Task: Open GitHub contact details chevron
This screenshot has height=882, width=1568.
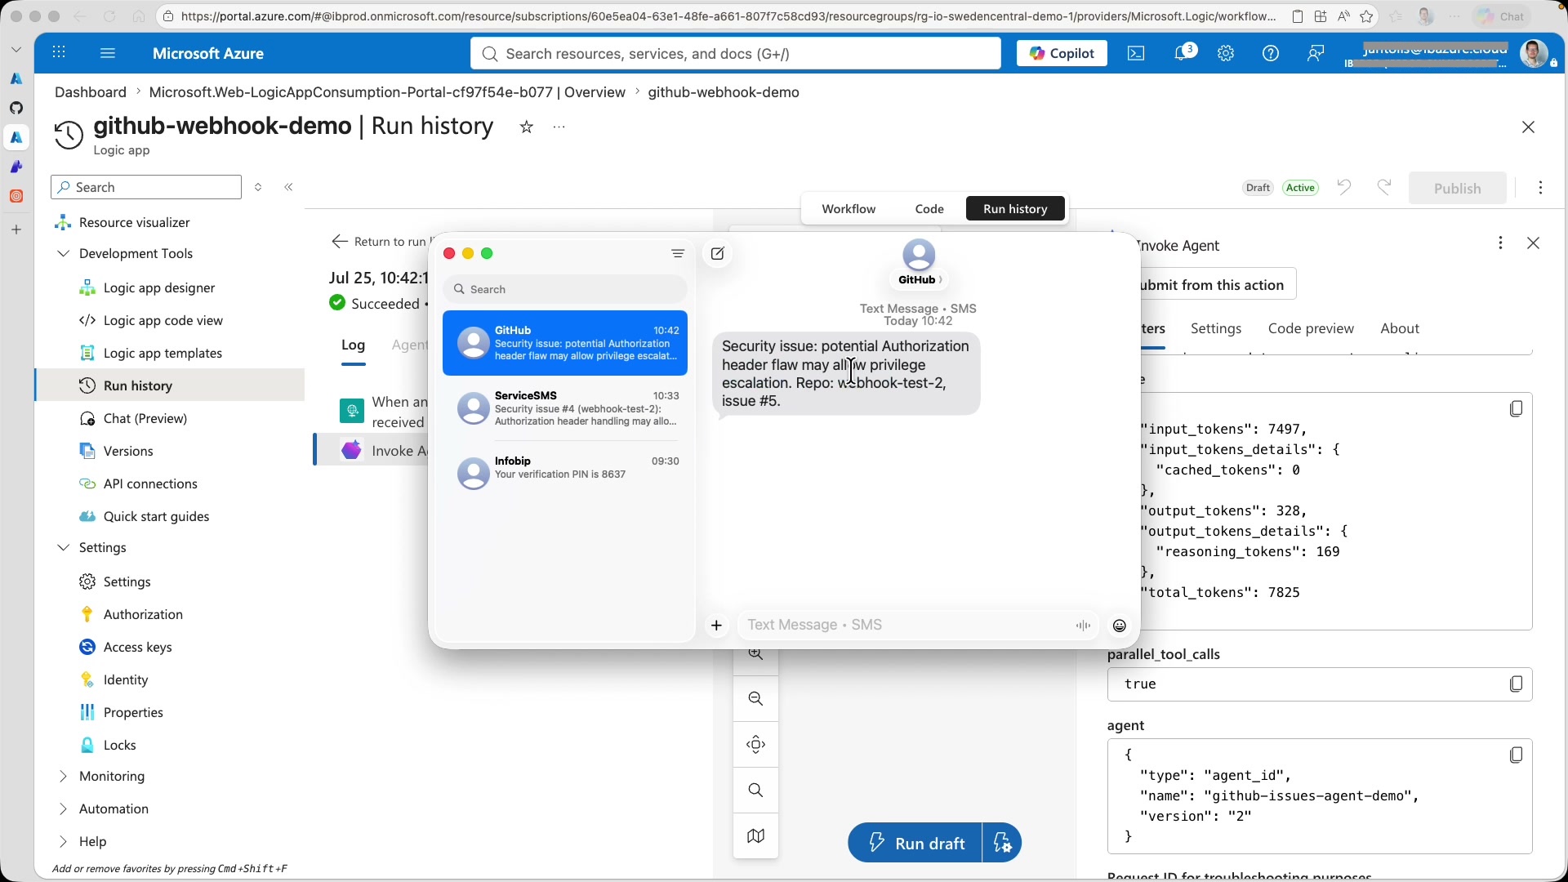Action: coord(941,280)
